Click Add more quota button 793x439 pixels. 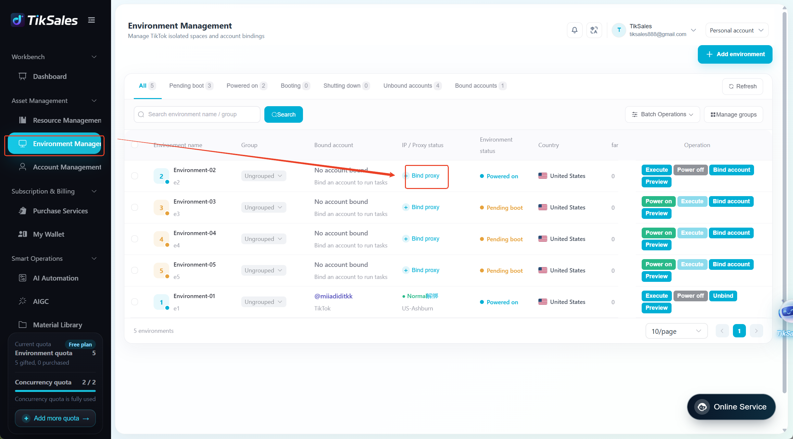coord(55,418)
